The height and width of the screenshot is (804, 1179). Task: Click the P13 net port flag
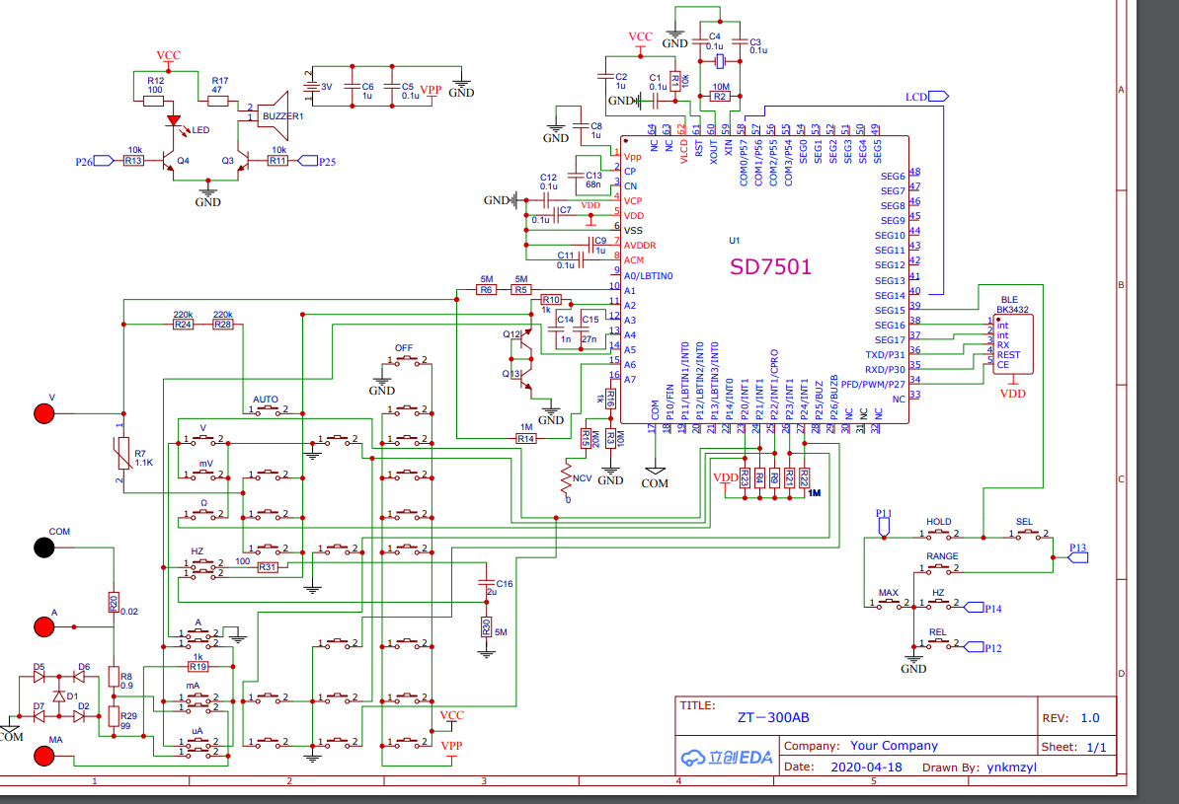[x=1077, y=557]
